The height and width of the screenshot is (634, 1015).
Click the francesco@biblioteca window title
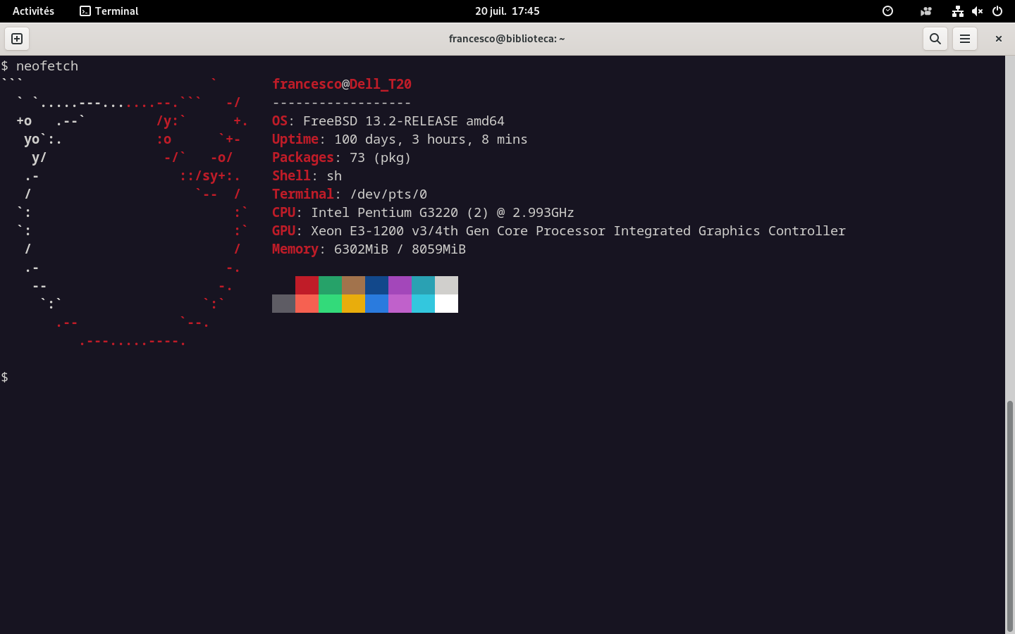point(507,39)
